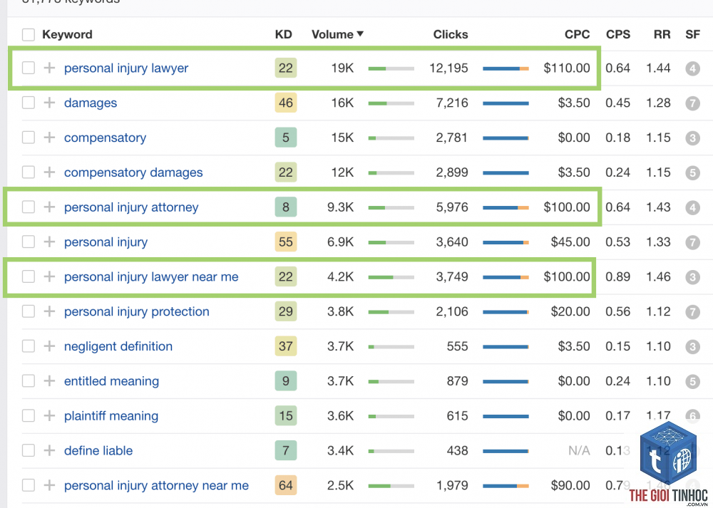Open SERP features badge for 'personal injury lawyer'
This screenshot has width=713, height=508.
(692, 68)
